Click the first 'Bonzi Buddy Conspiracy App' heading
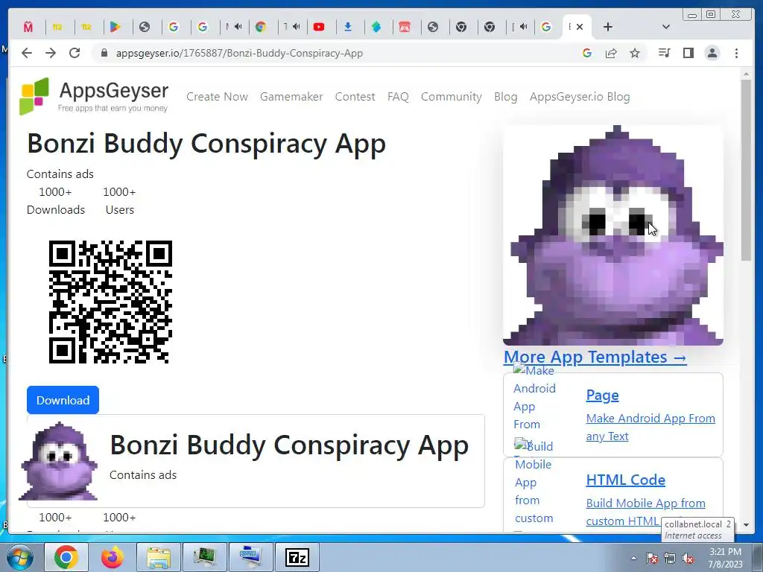The width and height of the screenshot is (763, 572). [206, 144]
